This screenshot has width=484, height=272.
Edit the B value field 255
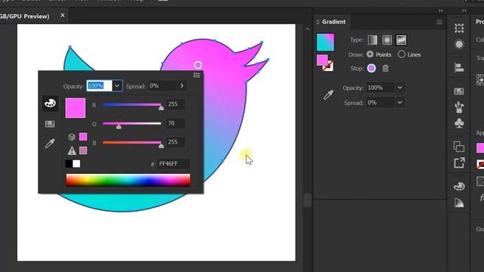(x=175, y=142)
